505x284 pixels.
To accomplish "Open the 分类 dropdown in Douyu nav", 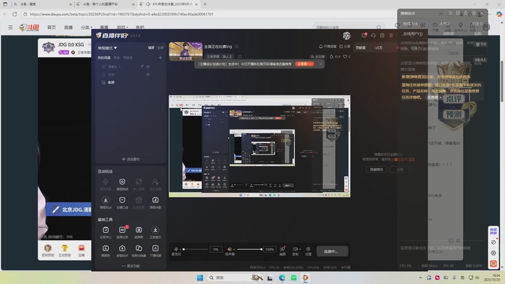I will pyautogui.click(x=86, y=27).
